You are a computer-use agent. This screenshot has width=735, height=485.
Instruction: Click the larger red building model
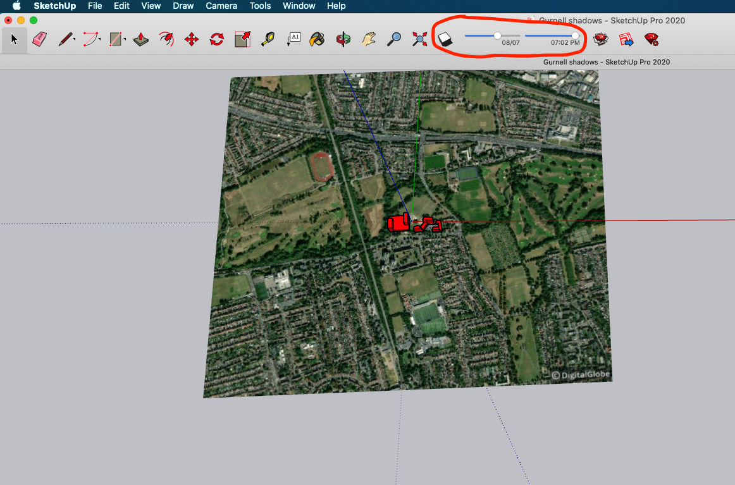coord(398,222)
